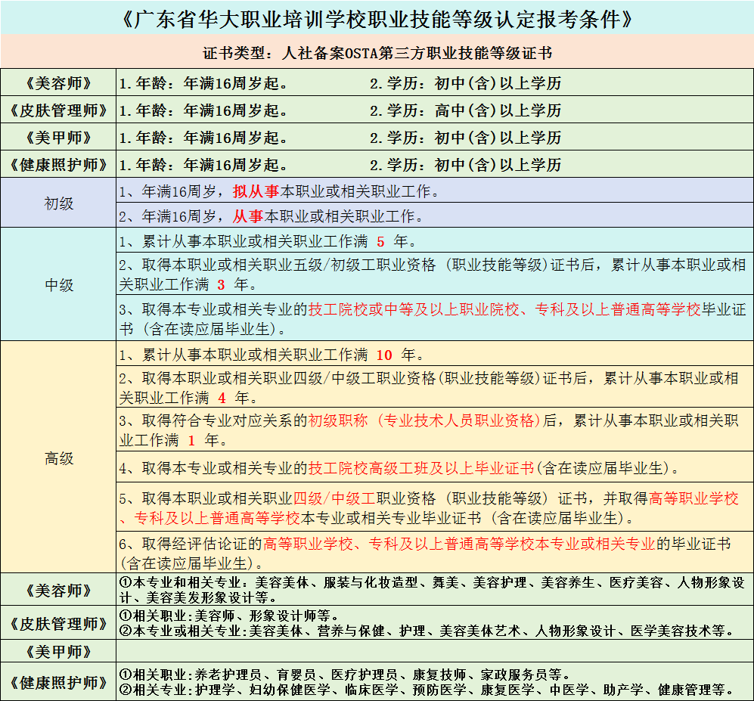The height and width of the screenshot is (701, 754).
Task: Click the 高中(含)以上学历 text for 皮肤管理师
Action: click(x=498, y=110)
